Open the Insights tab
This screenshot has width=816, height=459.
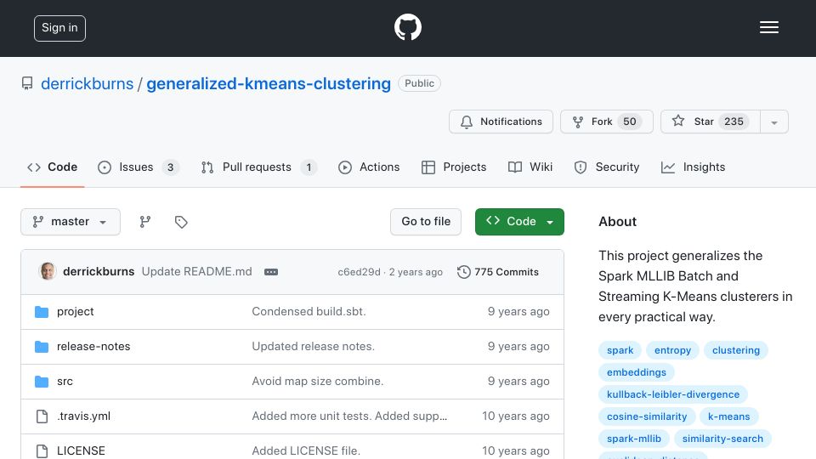tap(693, 167)
